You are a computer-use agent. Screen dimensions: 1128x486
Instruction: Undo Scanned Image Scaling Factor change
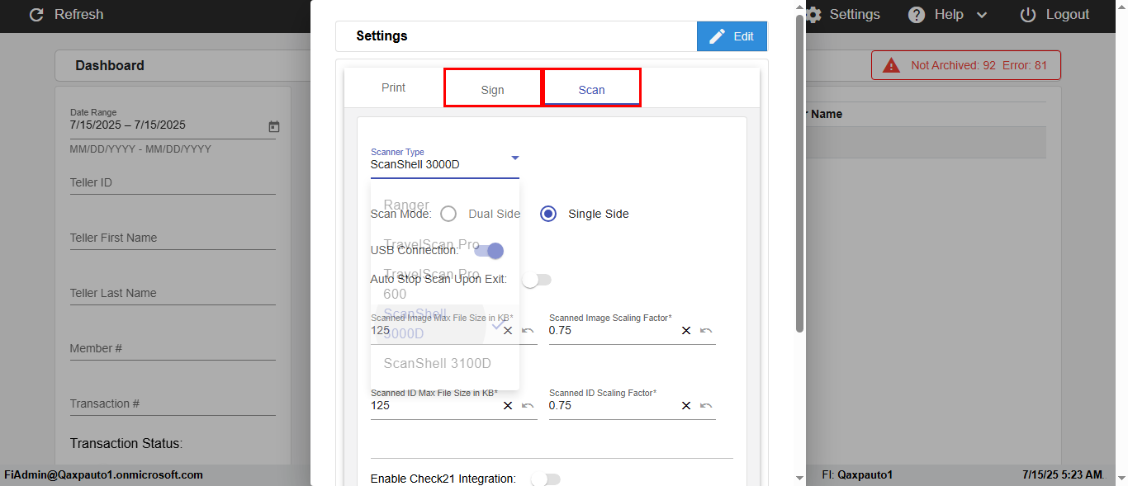point(706,330)
